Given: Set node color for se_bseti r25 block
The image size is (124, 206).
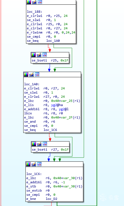Looking at the screenshot, I should 33,55.
